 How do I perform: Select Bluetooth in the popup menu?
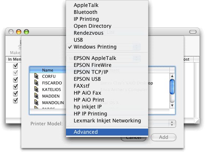tap(107, 12)
